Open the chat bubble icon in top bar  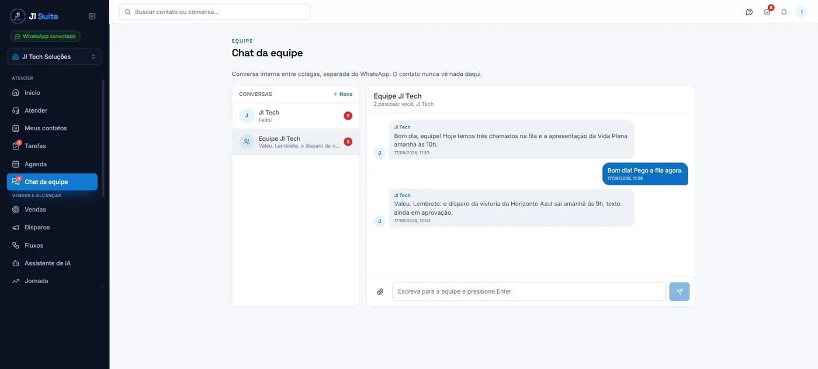pos(749,12)
